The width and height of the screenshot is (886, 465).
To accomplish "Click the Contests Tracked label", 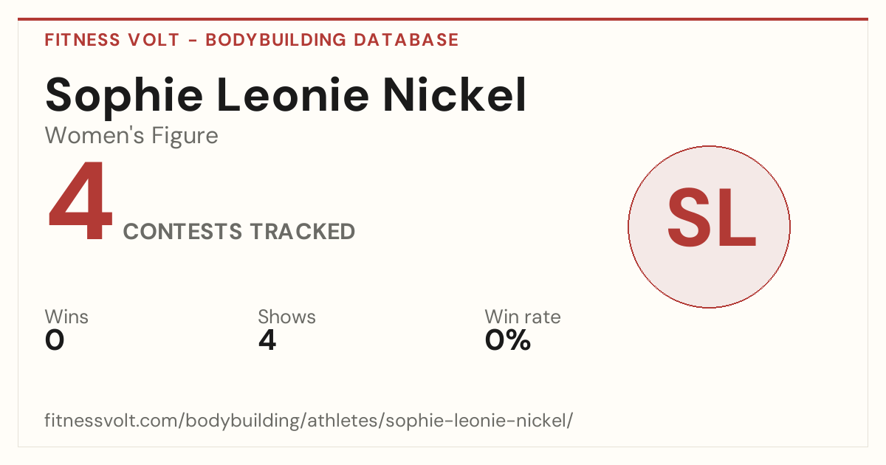I will pyautogui.click(x=239, y=232).
